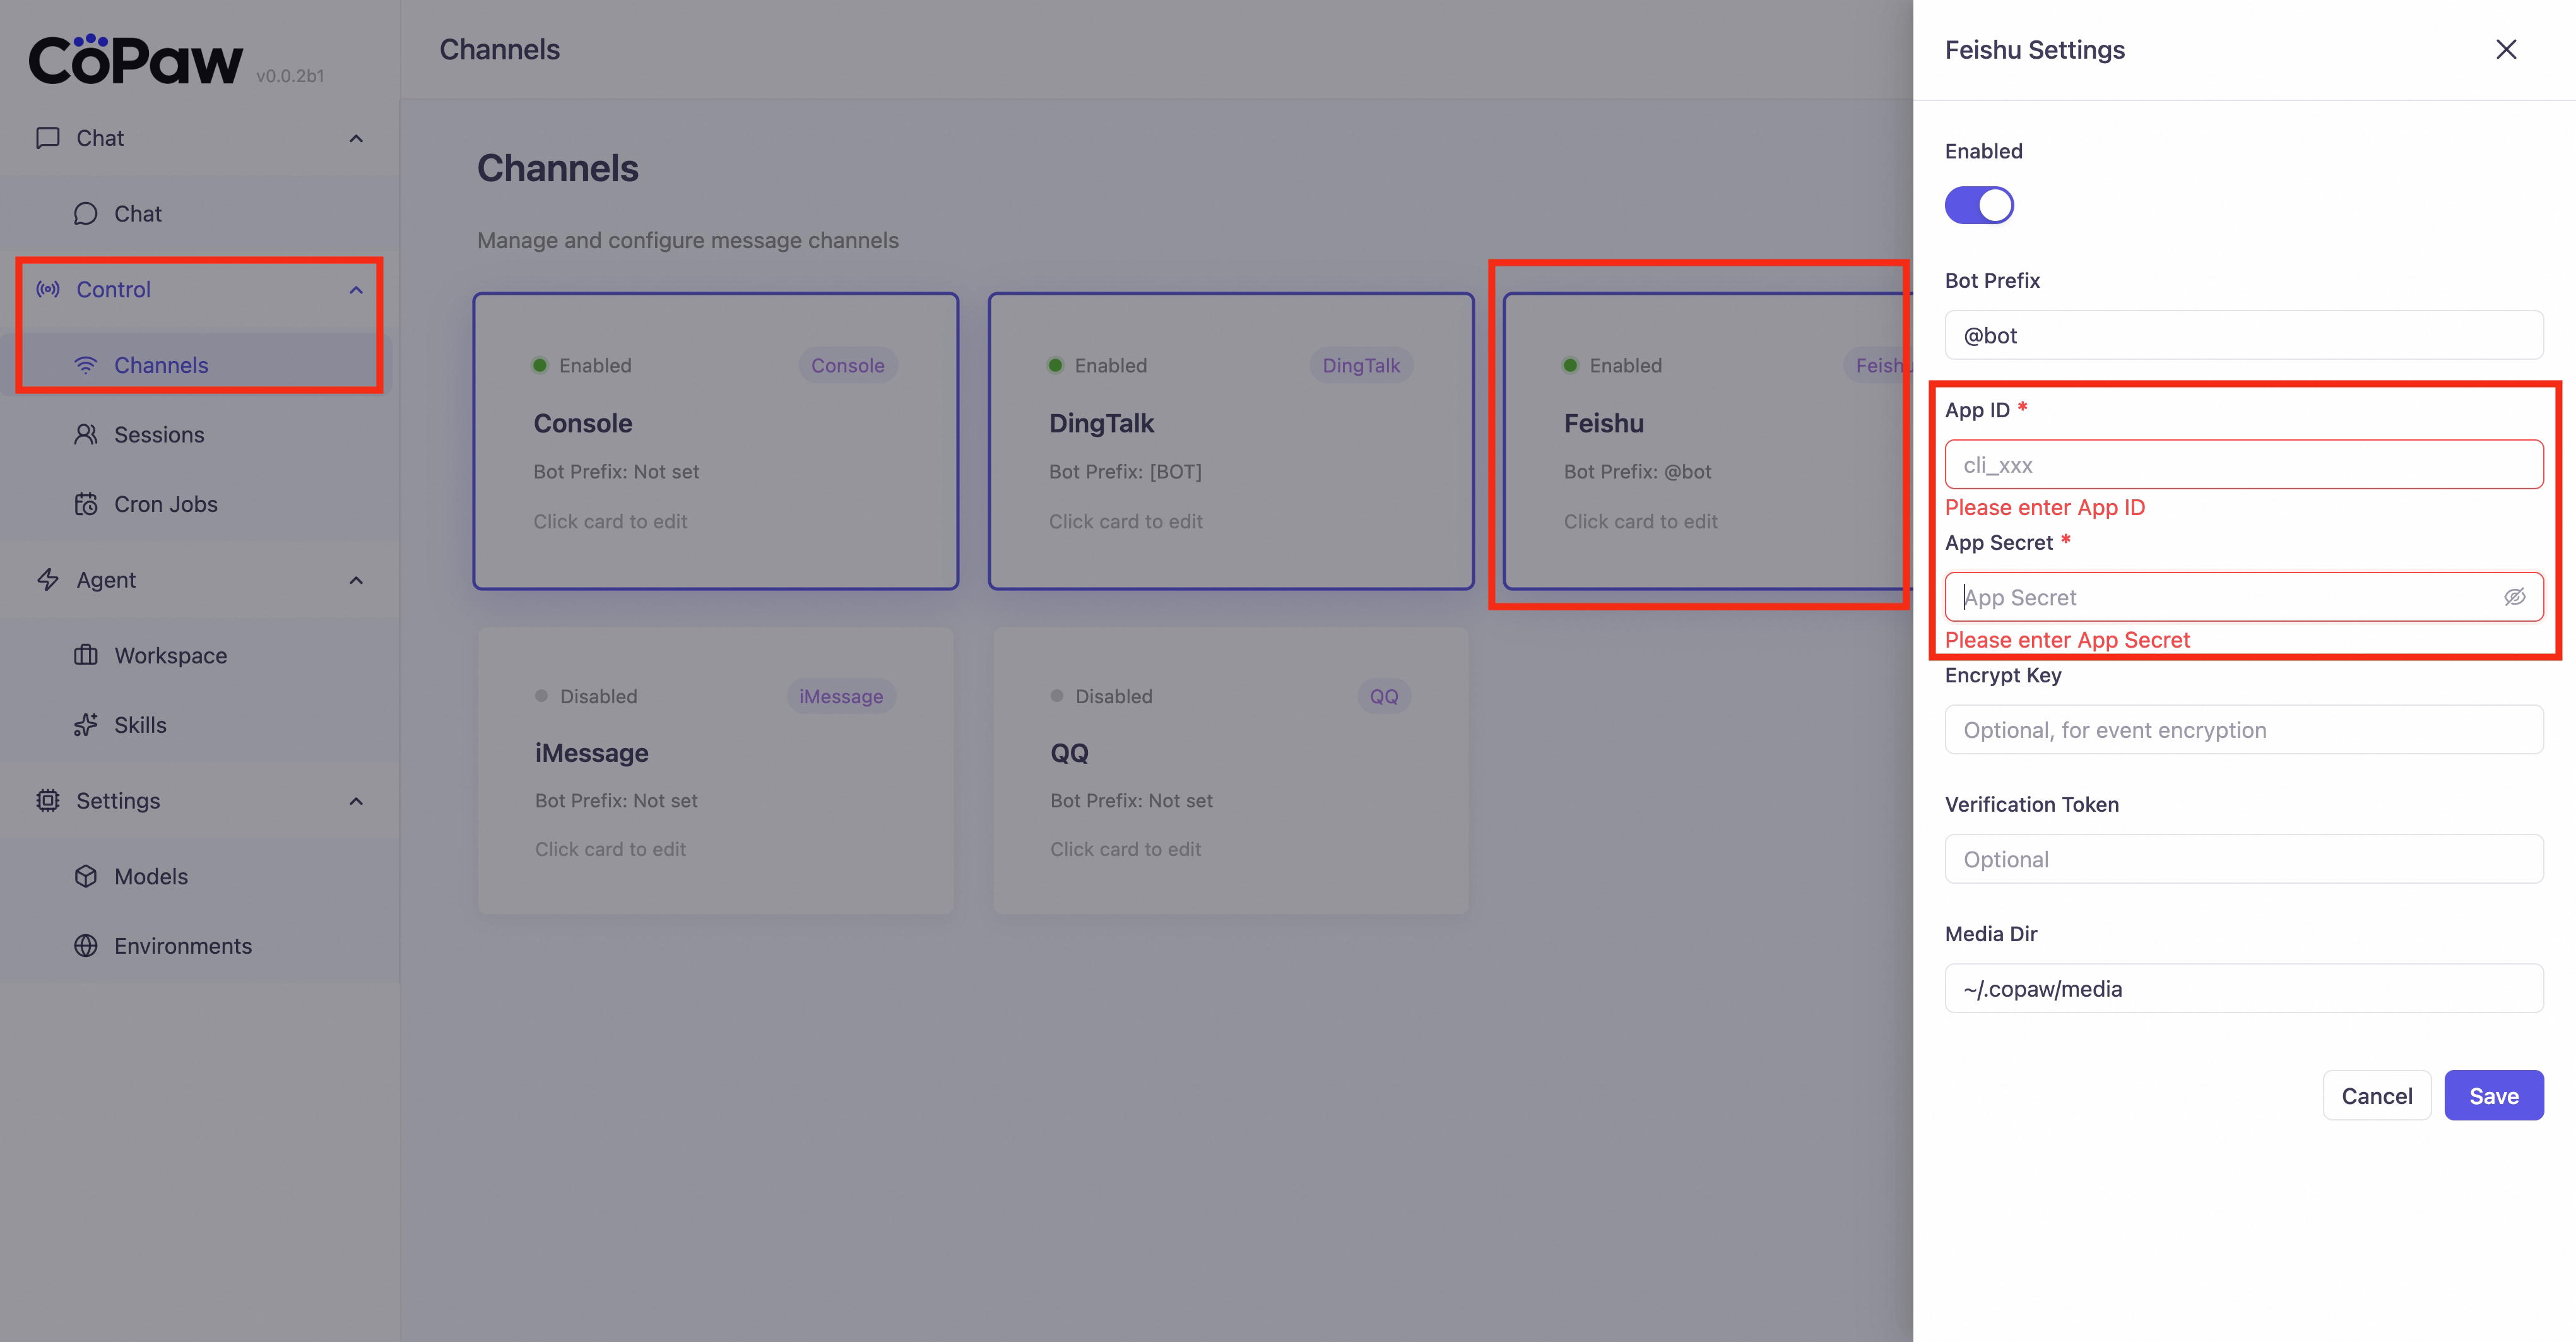The height and width of the screenshot is (1342, 2576).
Task: Click the Models cube icon
Action: pos(86,876)
